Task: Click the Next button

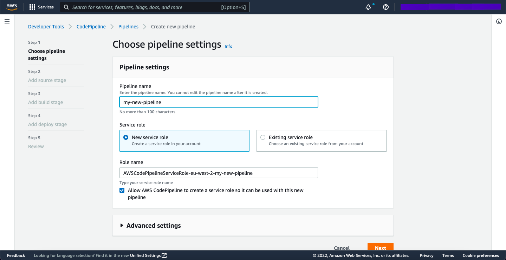Action: click(381, 247)
